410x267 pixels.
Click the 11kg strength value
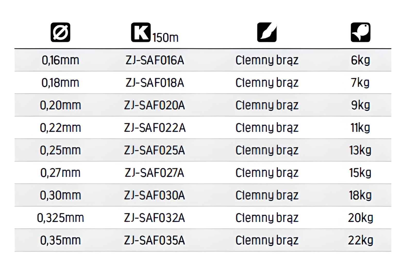(360, 128)
